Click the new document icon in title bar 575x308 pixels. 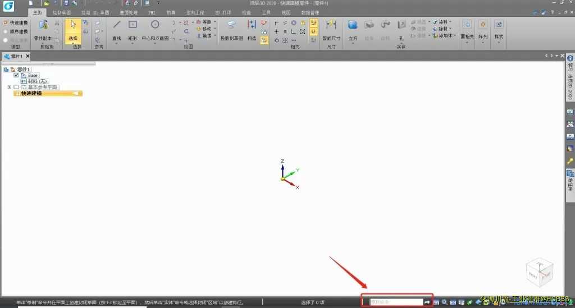click(x=31, y=3)
